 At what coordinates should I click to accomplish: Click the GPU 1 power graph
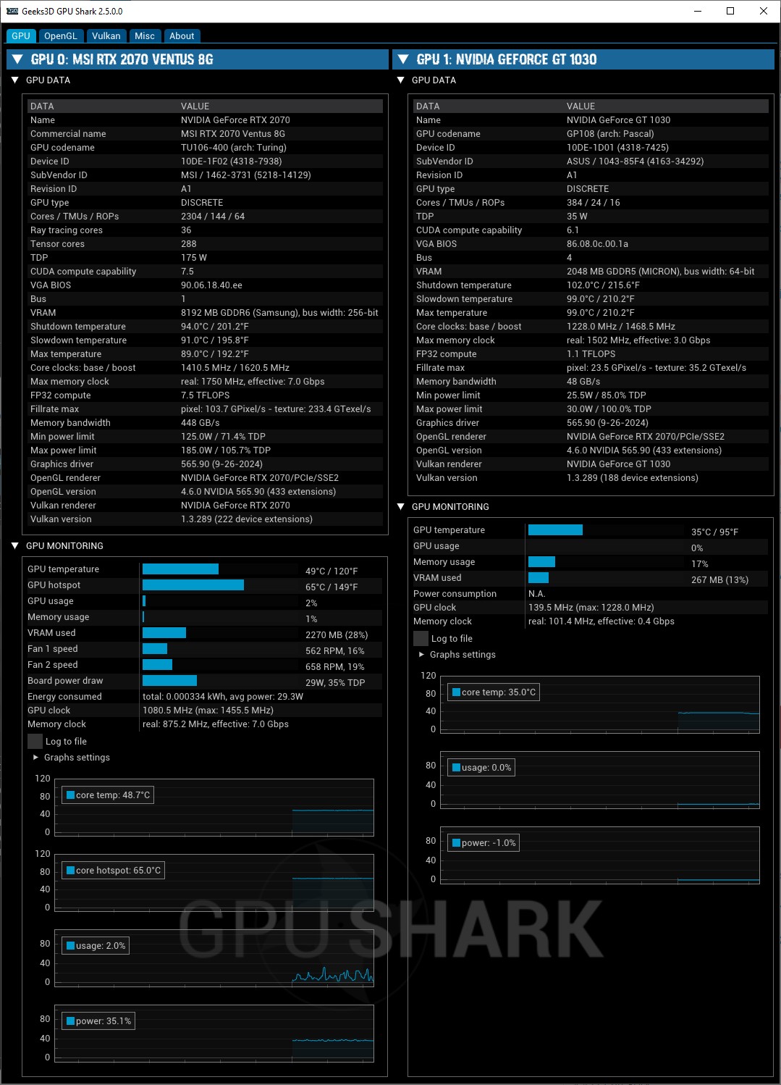tap(600, 855)
